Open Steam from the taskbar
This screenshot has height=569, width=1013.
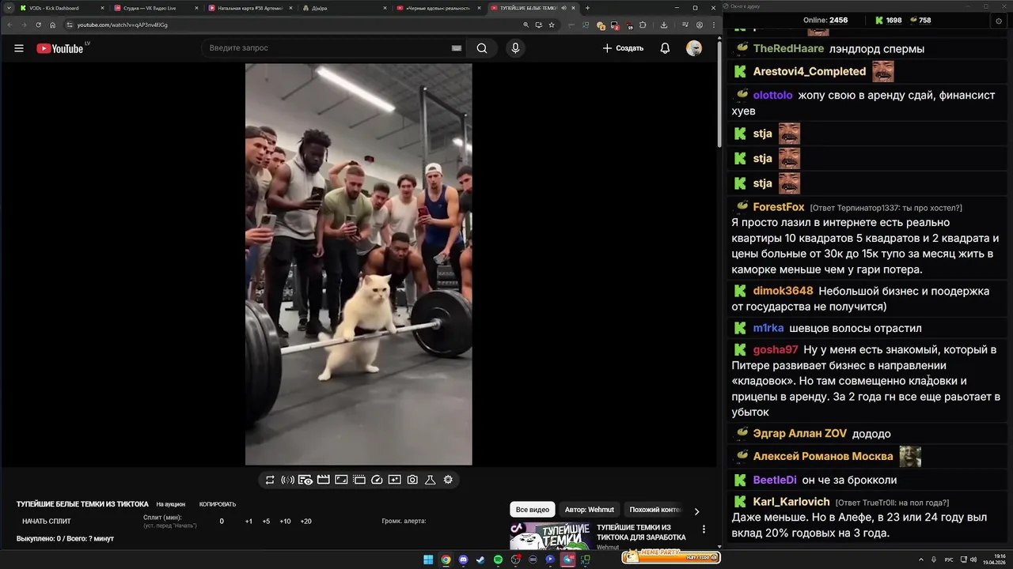click(480, 560)
